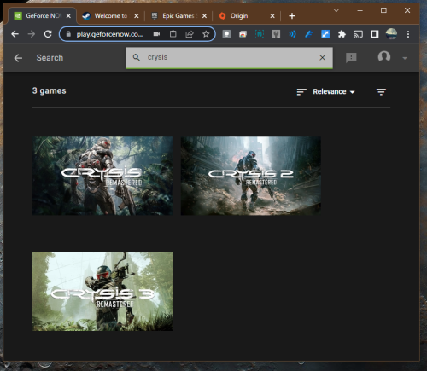Open the blue sound waves extension

pyautogui.click(x=292, y=34)
